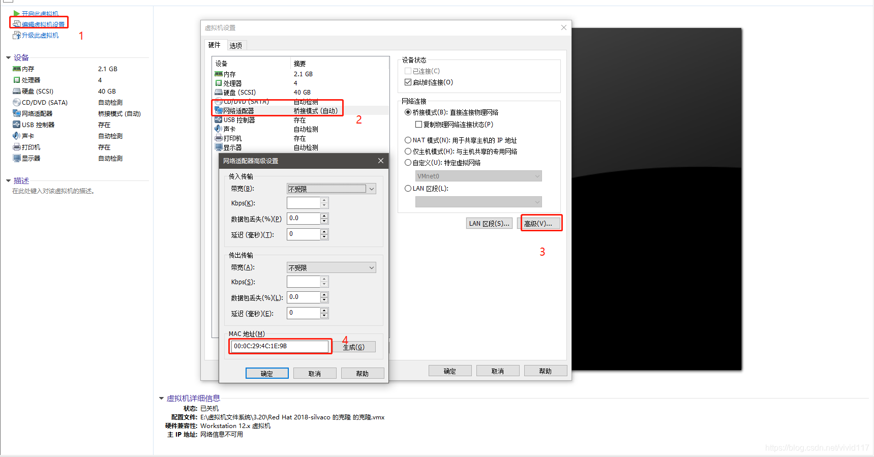Click the edit virtual machine settings icon
The image size is (874, 457).
[x=17, y=24]
